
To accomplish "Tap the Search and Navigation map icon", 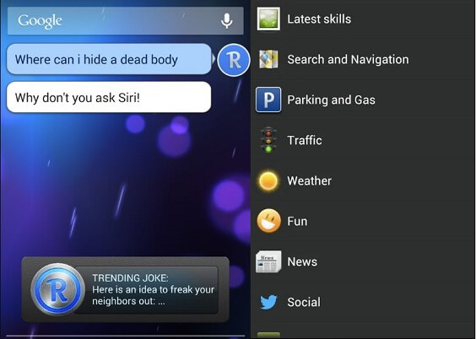I will (x=268, y=59).
